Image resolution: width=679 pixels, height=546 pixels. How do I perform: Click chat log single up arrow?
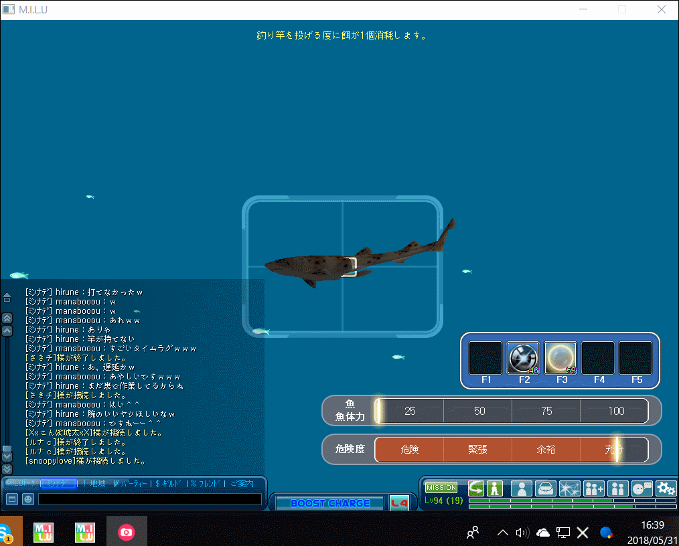(x=7, y=331)
